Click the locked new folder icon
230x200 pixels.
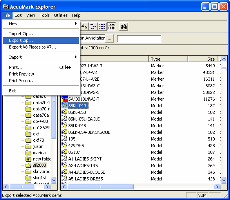[28, 159]
